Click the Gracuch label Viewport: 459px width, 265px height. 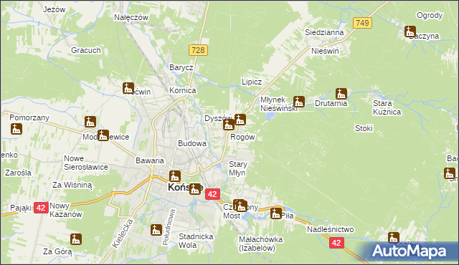[86, 50]
